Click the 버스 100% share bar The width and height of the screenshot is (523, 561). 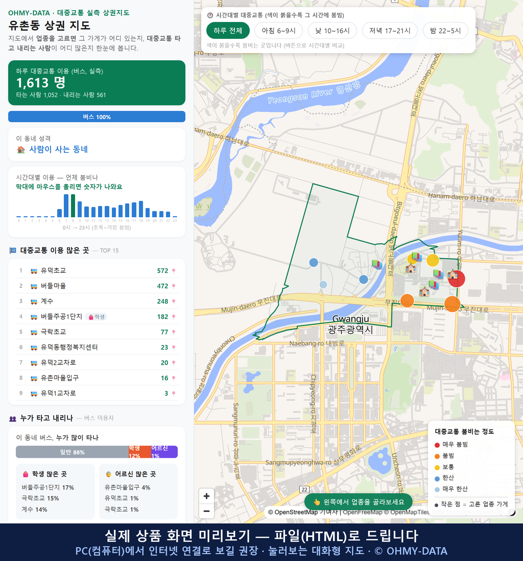(97, 116)
